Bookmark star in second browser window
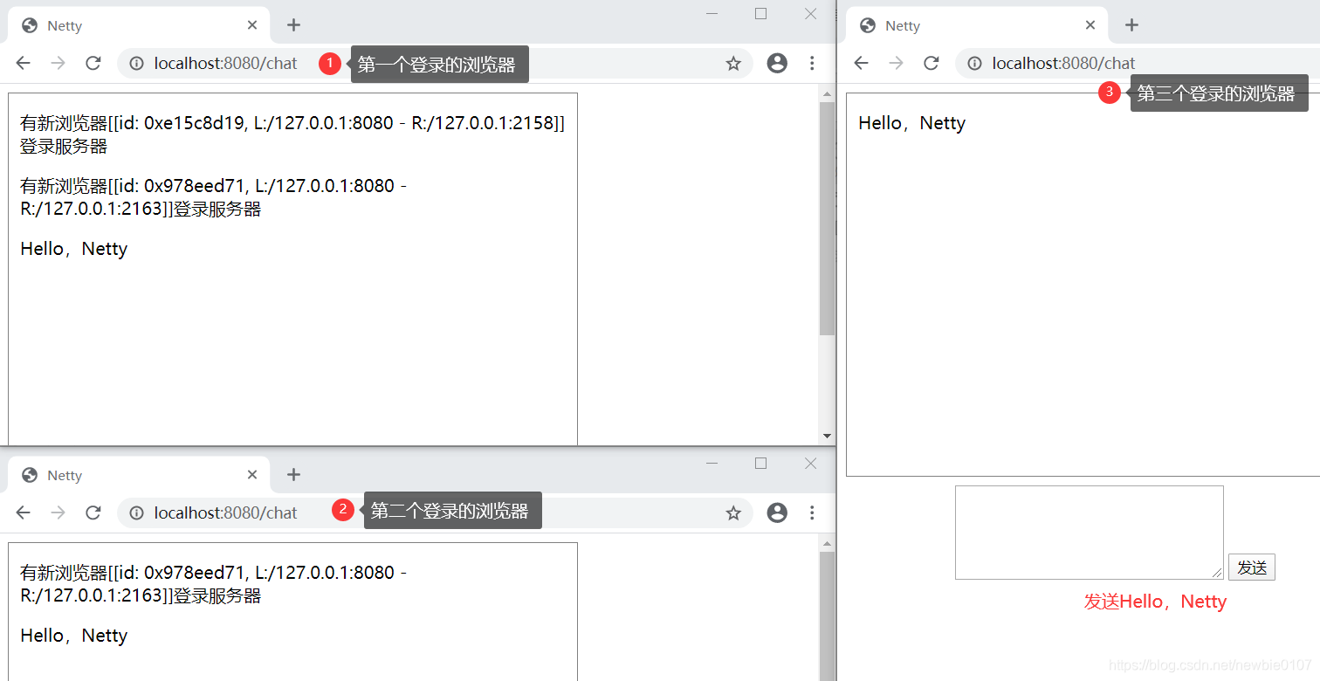 tap(733, 512)
